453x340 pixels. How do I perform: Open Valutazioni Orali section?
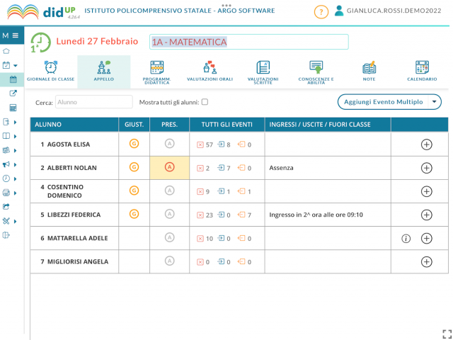coord(210,72)
